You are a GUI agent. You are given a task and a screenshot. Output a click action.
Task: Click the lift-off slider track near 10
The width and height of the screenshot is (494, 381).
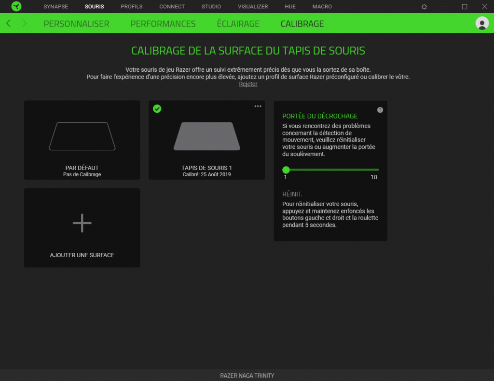coord(374,170)
